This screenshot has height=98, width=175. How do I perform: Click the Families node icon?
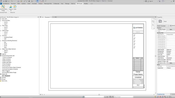click(1, 77)
